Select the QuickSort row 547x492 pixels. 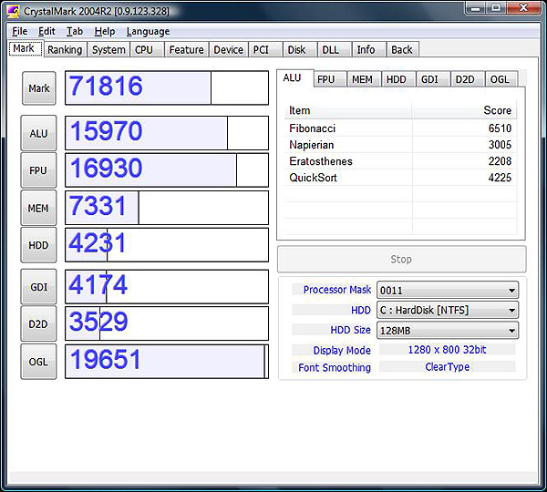(400, 178)
